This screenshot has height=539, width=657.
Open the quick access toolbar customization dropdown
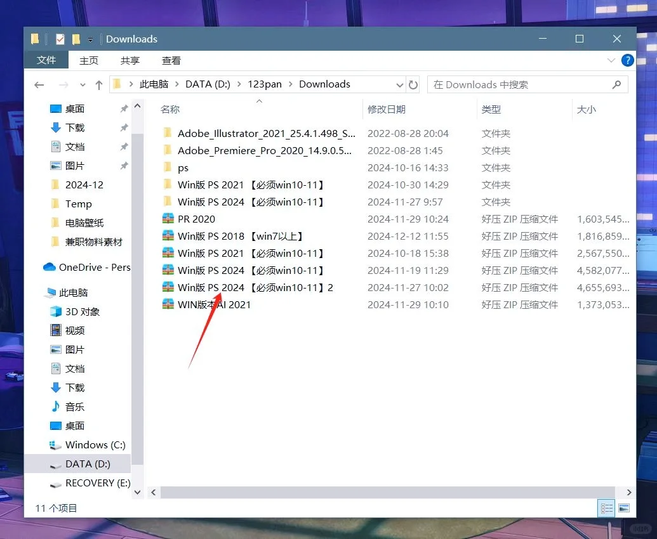coord(90,39)
